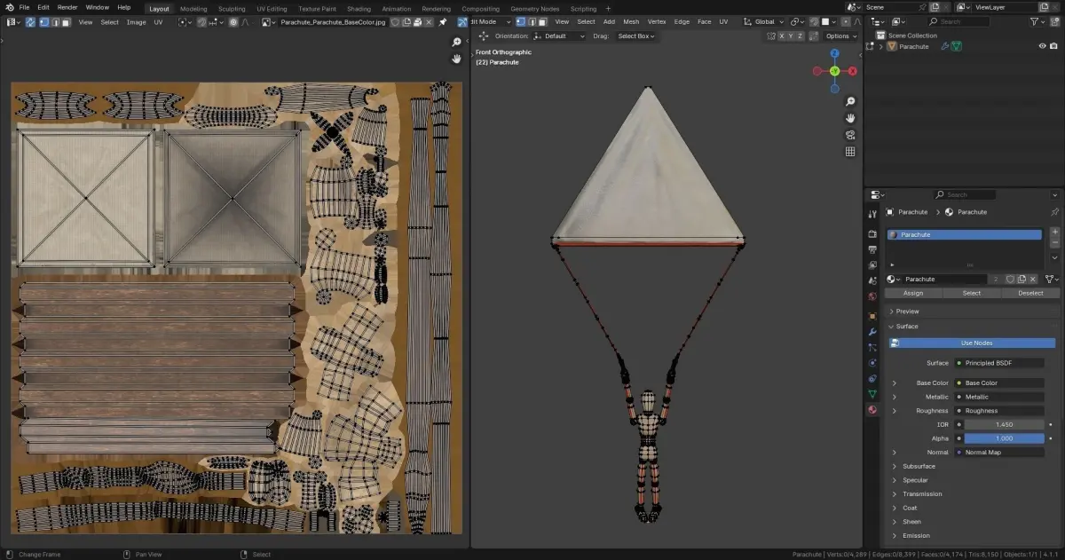Viewport: 1065px width, 560px height.
Task: Open the Drag Select Box dropdown
Action: pyautogui.click(x=636, y=35)
